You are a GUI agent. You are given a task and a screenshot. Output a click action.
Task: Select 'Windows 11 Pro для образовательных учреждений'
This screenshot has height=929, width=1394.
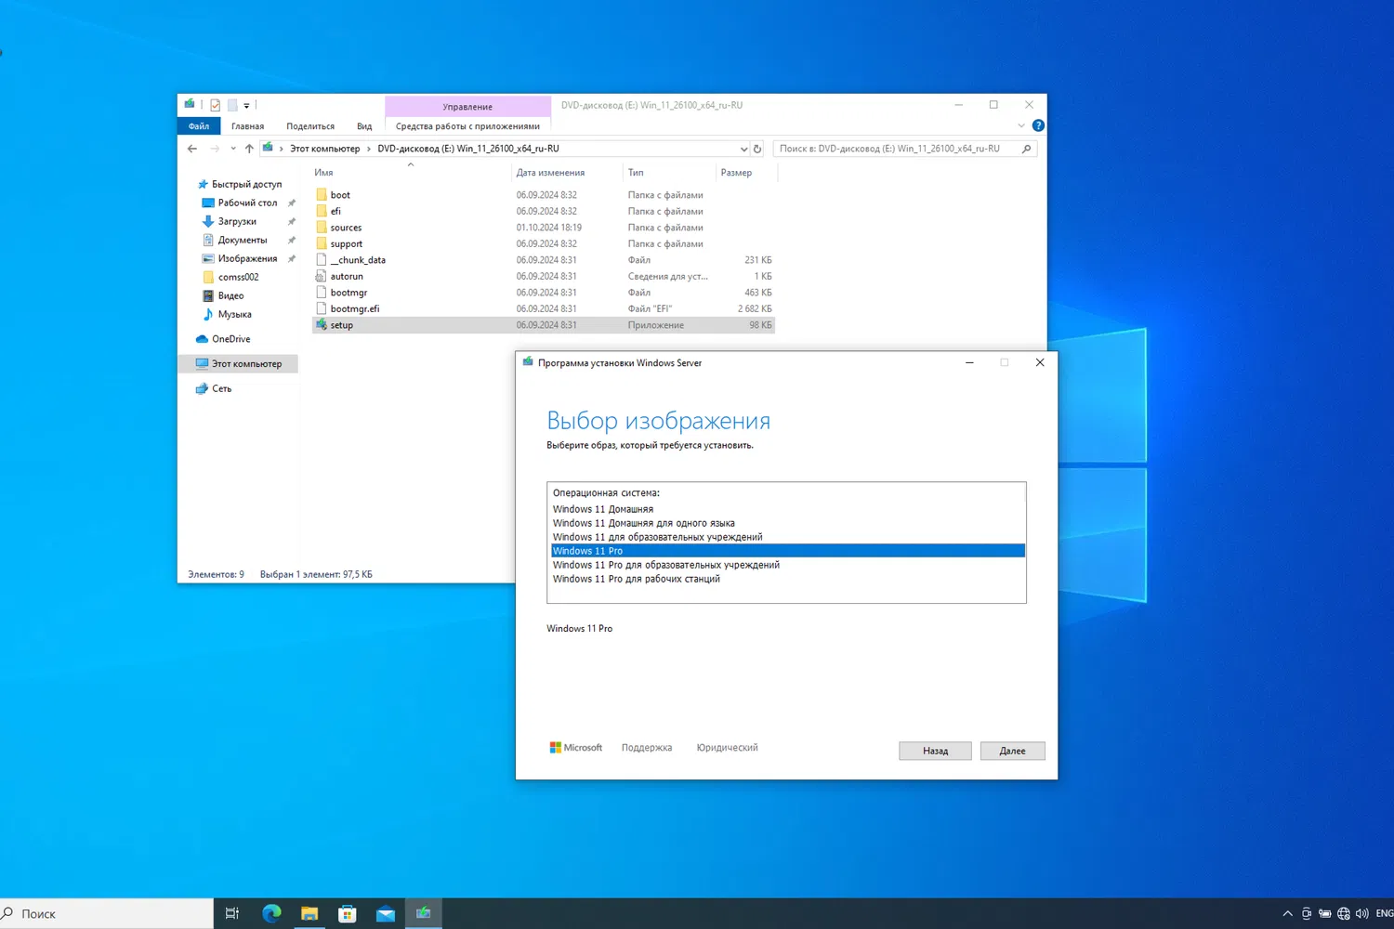coord(788,565)
